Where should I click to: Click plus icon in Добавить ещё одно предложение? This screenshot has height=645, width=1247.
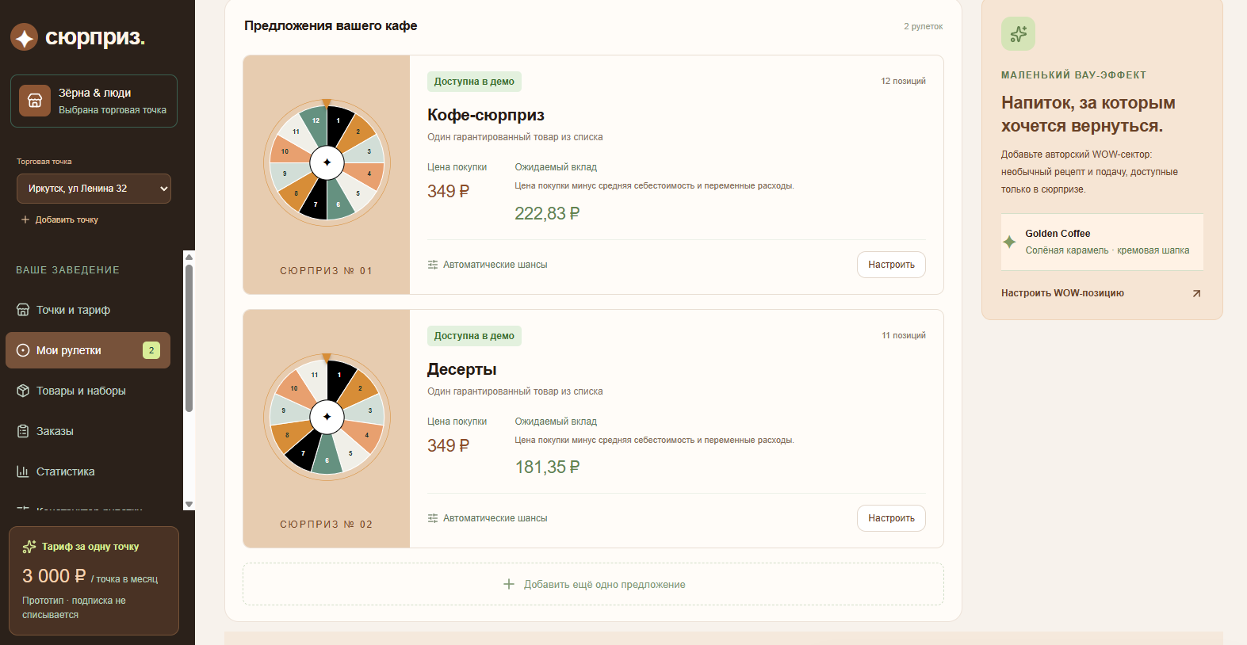[x=509, y=584]
